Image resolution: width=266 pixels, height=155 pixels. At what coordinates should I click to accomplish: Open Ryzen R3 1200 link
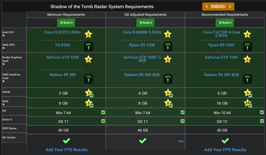(142, 45)
